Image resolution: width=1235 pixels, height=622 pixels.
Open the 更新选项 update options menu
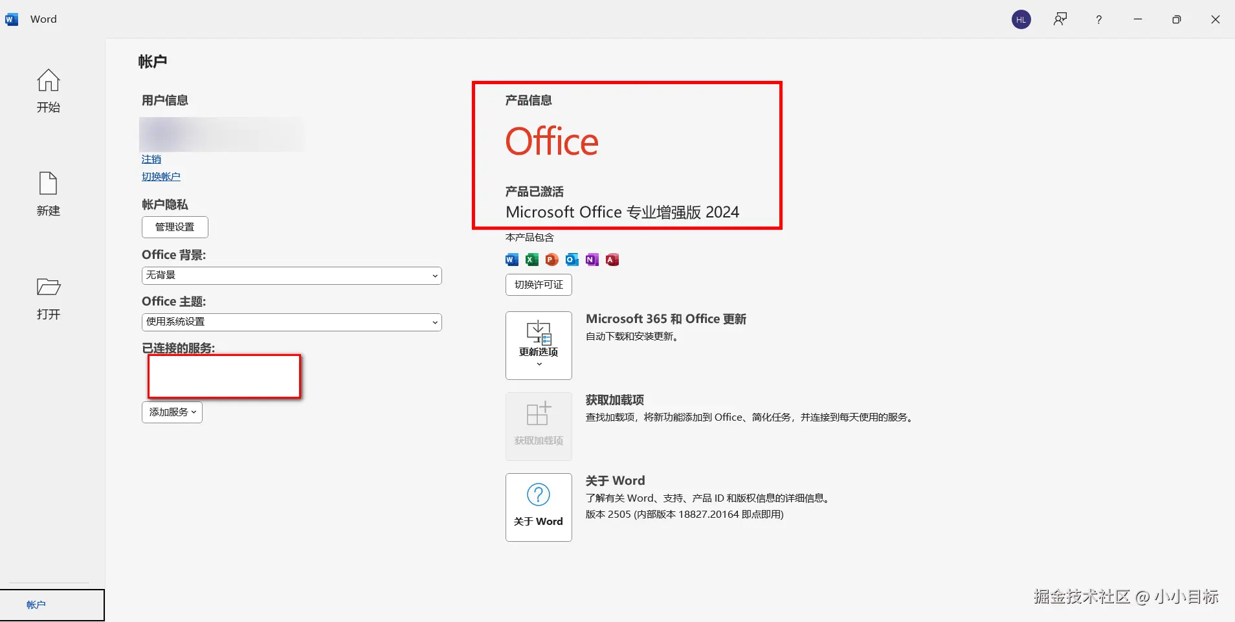pos(539,346)
